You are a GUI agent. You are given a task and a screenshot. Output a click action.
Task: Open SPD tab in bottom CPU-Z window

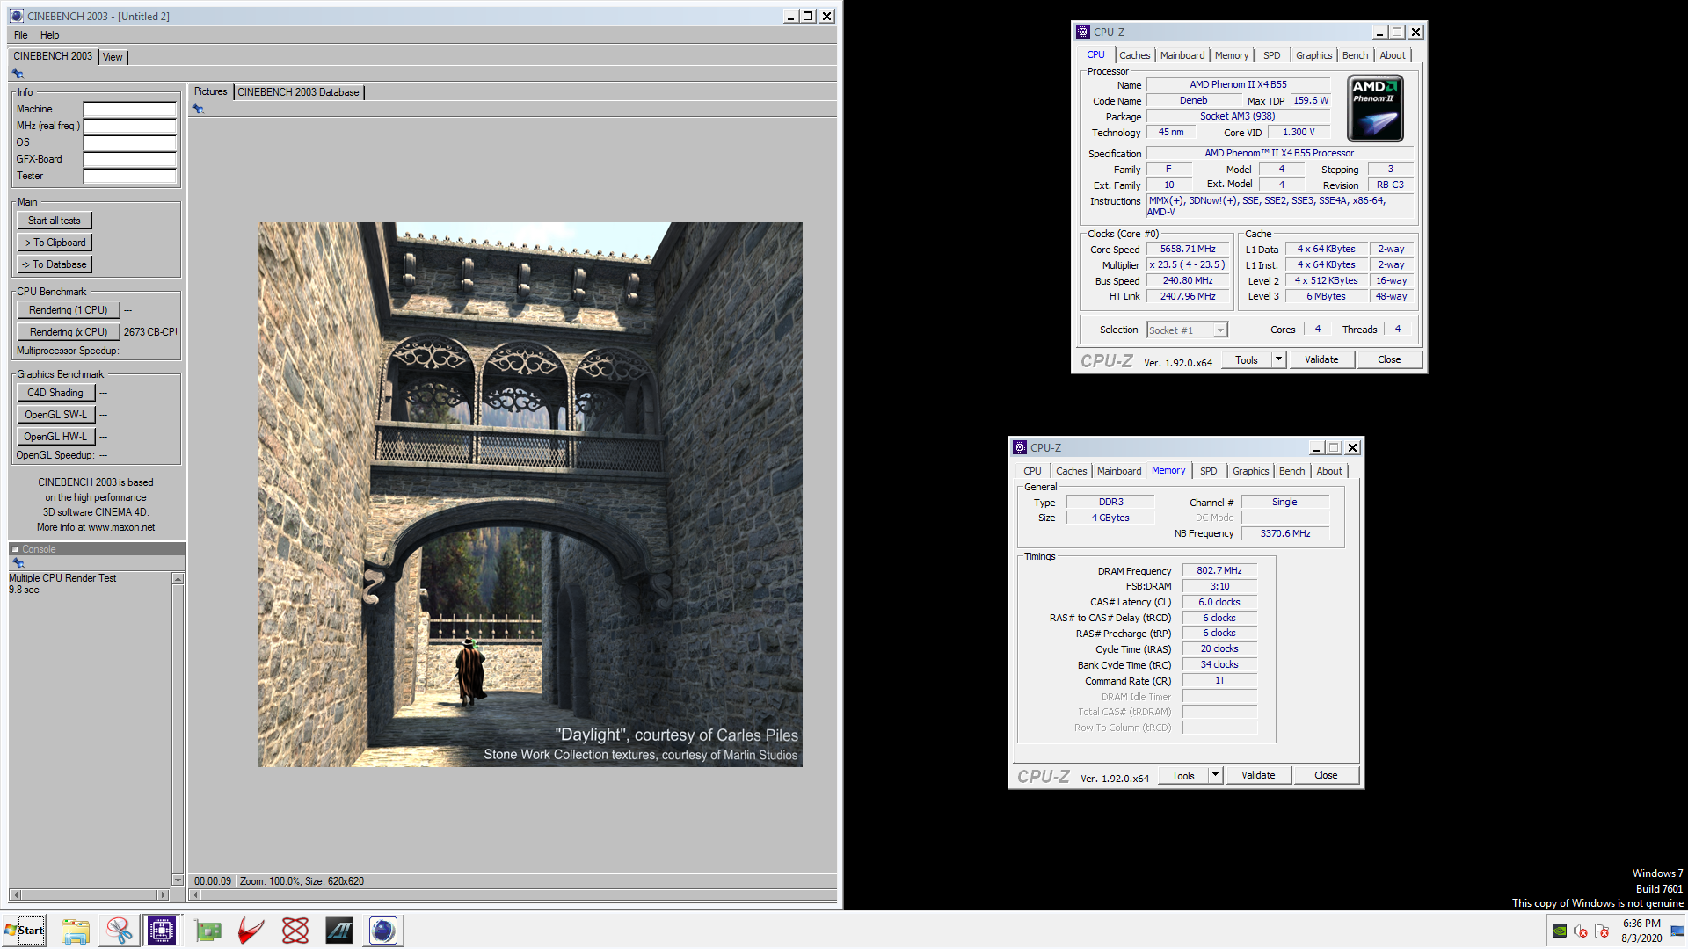[x=1209, y=471]
